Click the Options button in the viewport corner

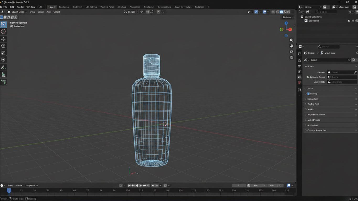[287, 17]
